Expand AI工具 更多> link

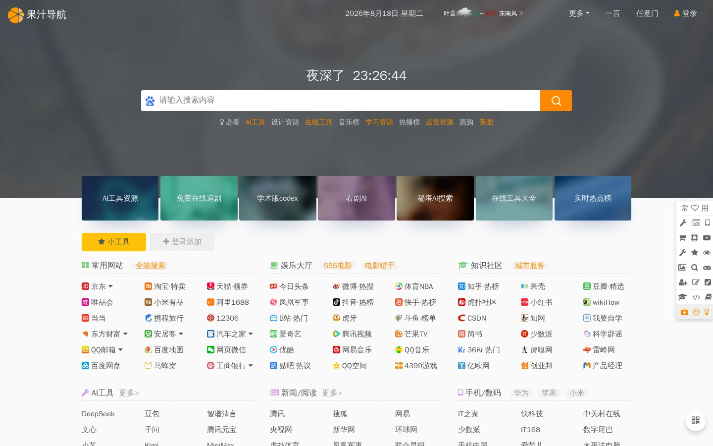(x=129, y=393)
